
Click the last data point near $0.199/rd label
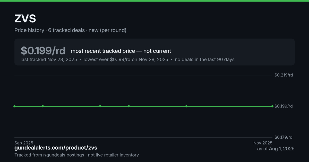coord(272,106)
